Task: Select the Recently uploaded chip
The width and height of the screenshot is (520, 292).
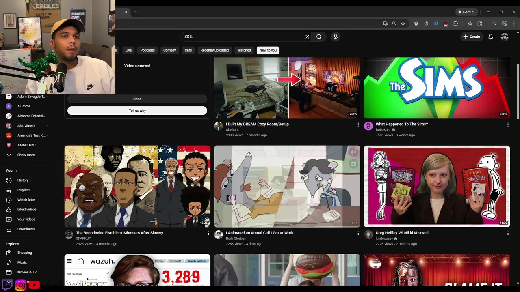Action: 214,50
